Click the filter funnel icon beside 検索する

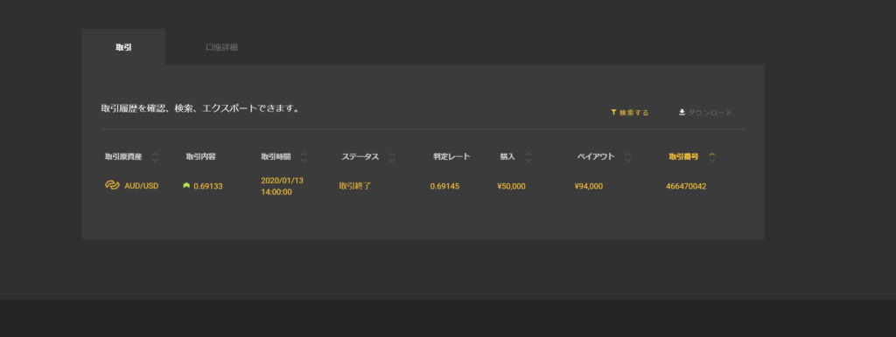pyautogui.click(x=613, y=113)
